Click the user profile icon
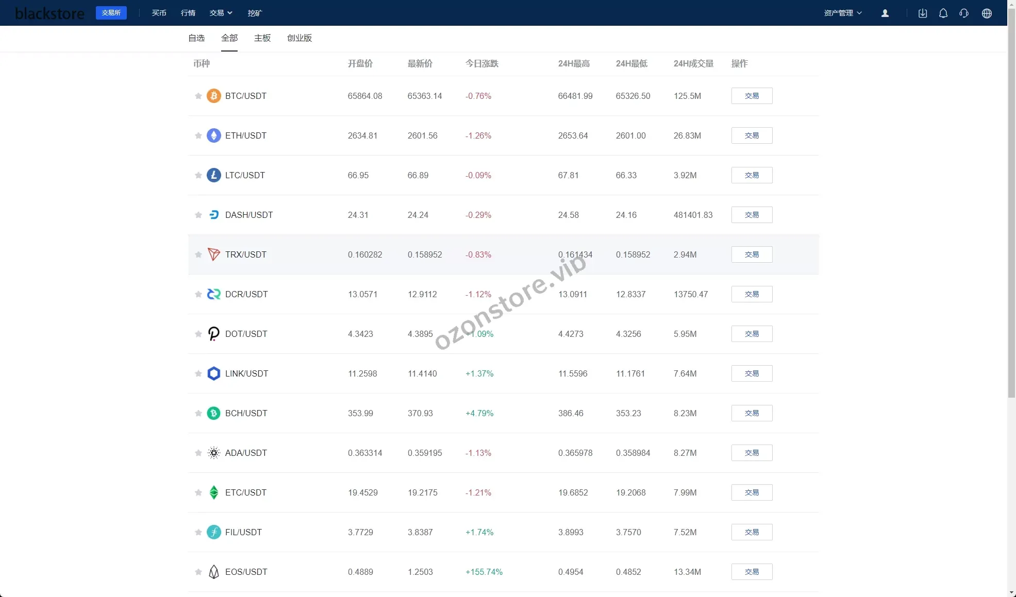 click(x=885, y=13)
